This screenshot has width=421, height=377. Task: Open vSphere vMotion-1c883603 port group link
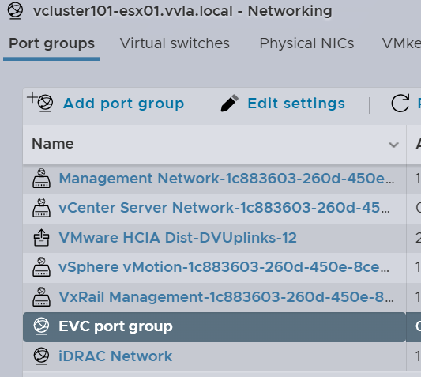(224, 267)
